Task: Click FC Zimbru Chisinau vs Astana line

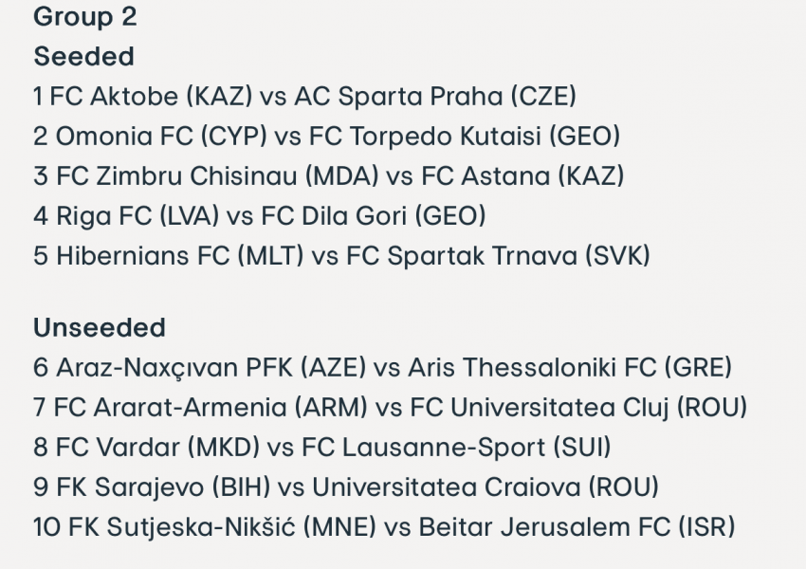Action: 329,176
